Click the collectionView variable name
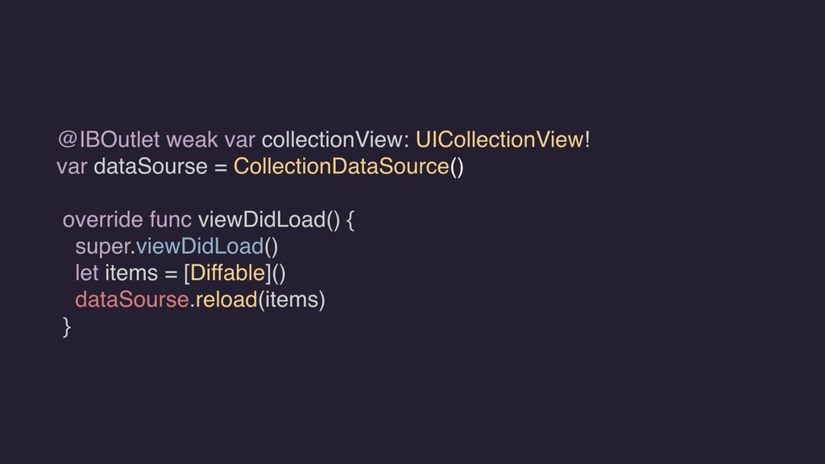This screenshot has height=464, width=825. 332,140
